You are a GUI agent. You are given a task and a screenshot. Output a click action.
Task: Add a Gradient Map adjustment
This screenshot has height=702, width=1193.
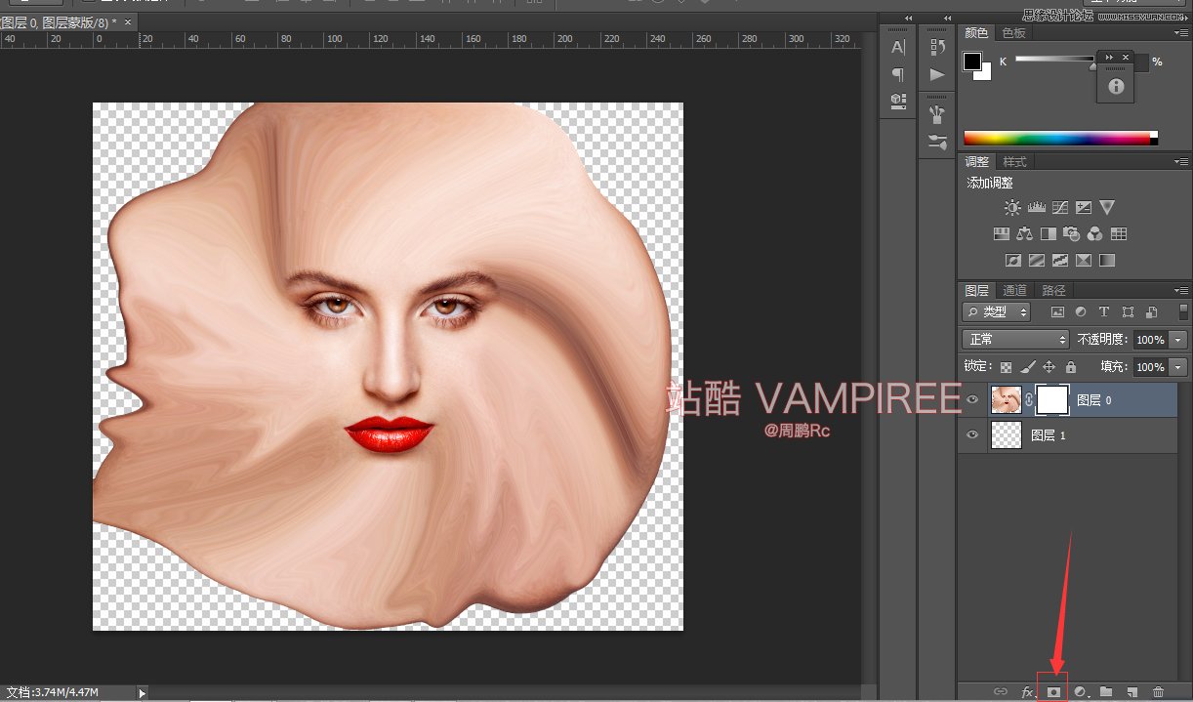1106,261
